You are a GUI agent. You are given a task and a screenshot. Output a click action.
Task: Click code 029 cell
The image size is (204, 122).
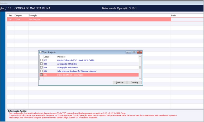(x=45, y=67)
